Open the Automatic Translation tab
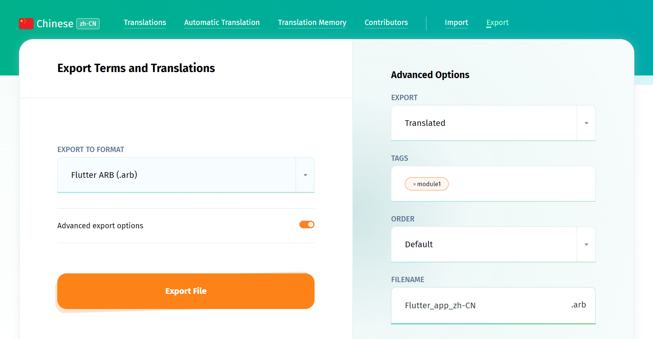The image size is (653, 339). tap(222, 22)
